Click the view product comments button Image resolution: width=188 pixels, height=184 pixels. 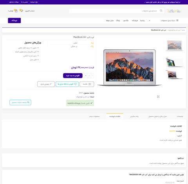(20, 103)
